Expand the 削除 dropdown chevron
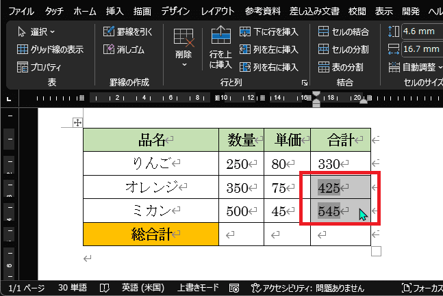This screenshot has width=443, height=296. (184, 65)
